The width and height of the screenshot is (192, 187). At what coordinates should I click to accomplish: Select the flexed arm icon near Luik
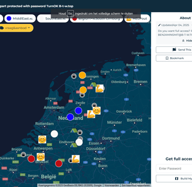pos(75,159)
